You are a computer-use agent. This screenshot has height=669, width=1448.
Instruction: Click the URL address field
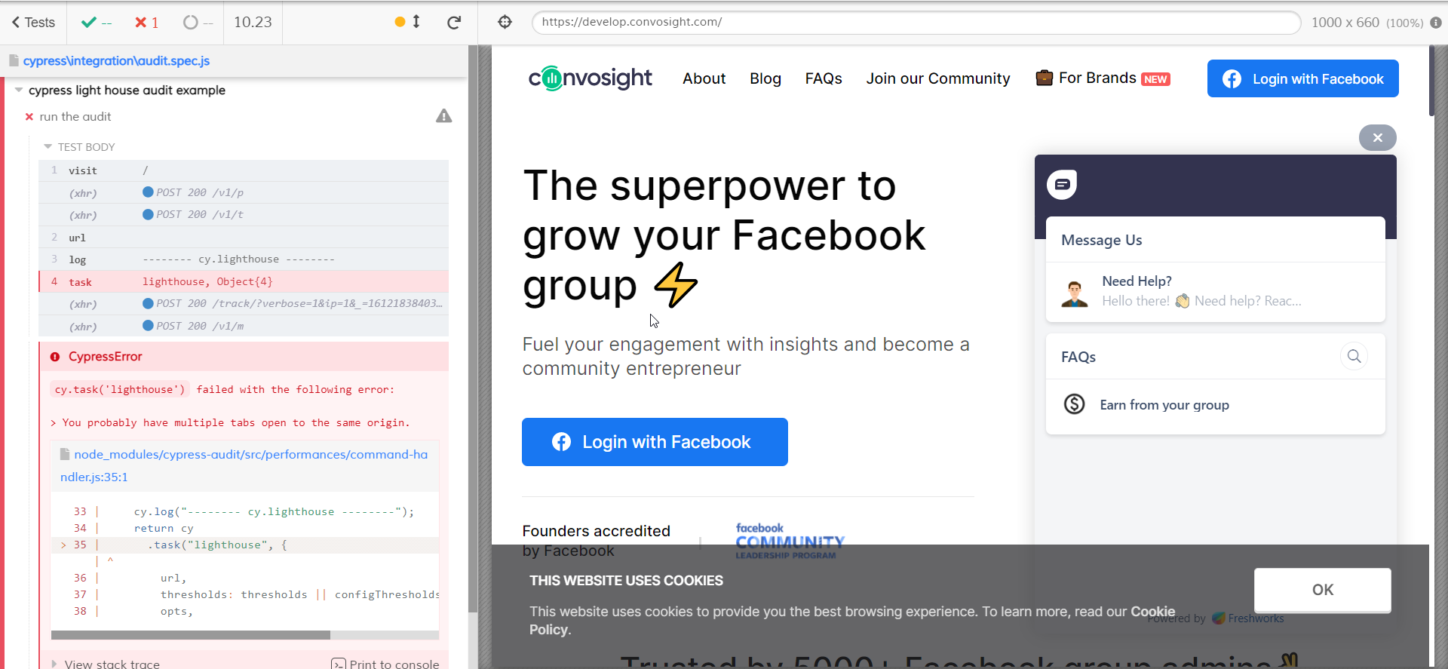tap(916, 22)
